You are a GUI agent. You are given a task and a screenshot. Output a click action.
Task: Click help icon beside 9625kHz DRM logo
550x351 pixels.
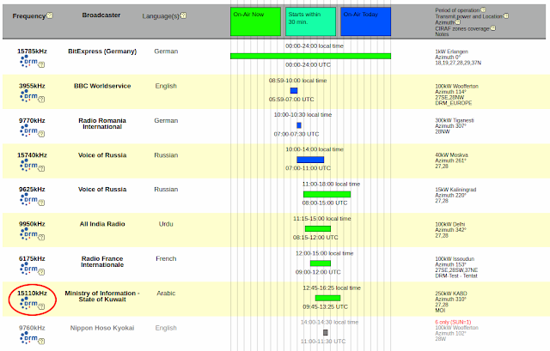pyautogui.click(x=41, y=203)
